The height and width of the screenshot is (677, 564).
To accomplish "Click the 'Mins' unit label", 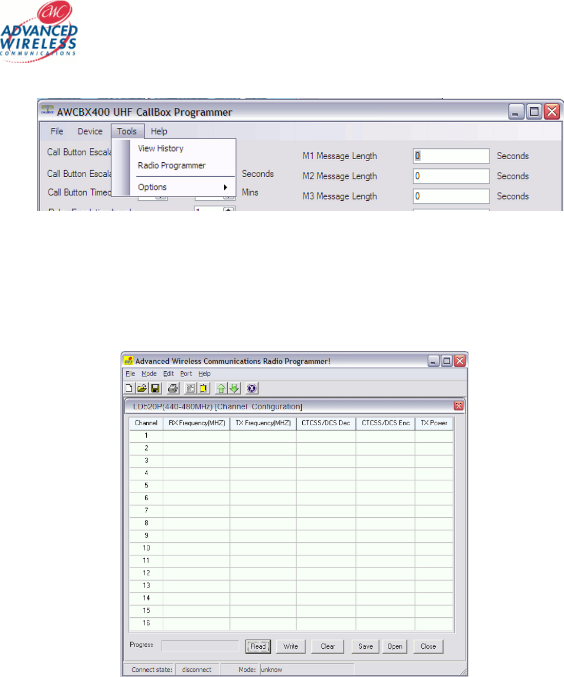I will [x=250, y=192].
